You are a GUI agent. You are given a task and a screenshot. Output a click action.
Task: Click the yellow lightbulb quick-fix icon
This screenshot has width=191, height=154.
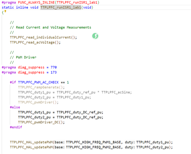click(5, 11)
